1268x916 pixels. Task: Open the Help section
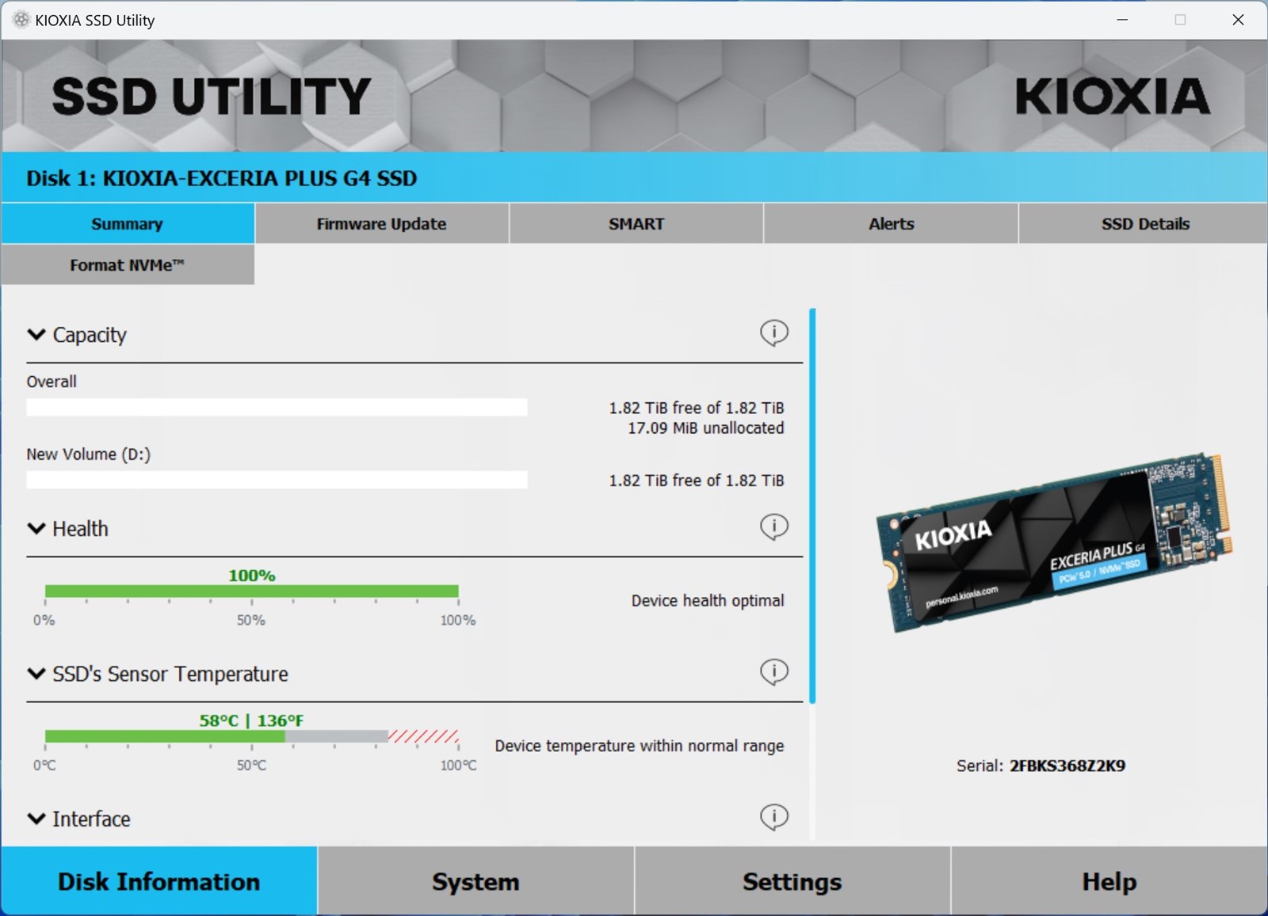point(1109,881)
